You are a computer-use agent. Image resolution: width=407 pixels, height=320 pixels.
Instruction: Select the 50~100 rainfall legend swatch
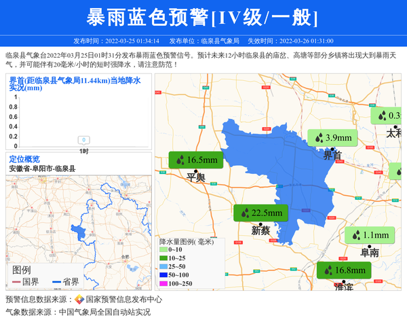click(163, 274)
